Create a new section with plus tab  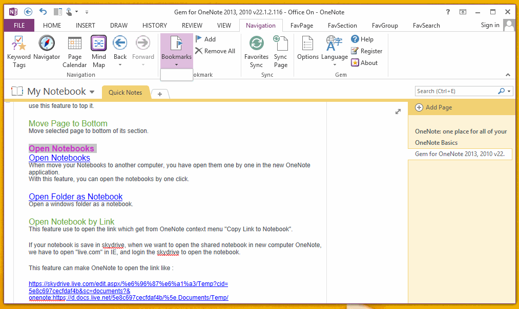click(160, 94)
